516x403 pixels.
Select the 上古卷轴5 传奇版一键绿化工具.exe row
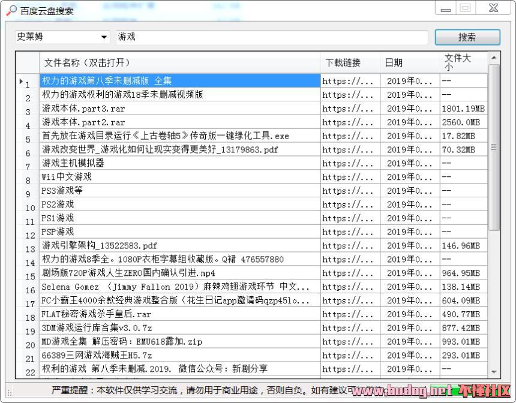point(180,136)
